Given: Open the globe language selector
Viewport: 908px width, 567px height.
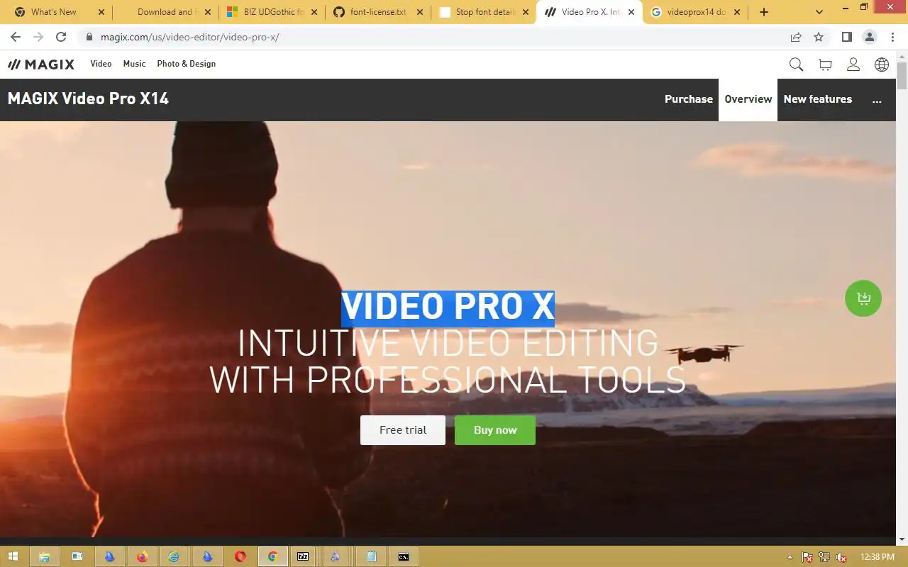Looking at the screenshot, I should coord(882,64).
